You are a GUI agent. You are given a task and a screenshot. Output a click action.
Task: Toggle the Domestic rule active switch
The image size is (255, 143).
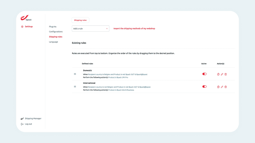pos(204,74)
